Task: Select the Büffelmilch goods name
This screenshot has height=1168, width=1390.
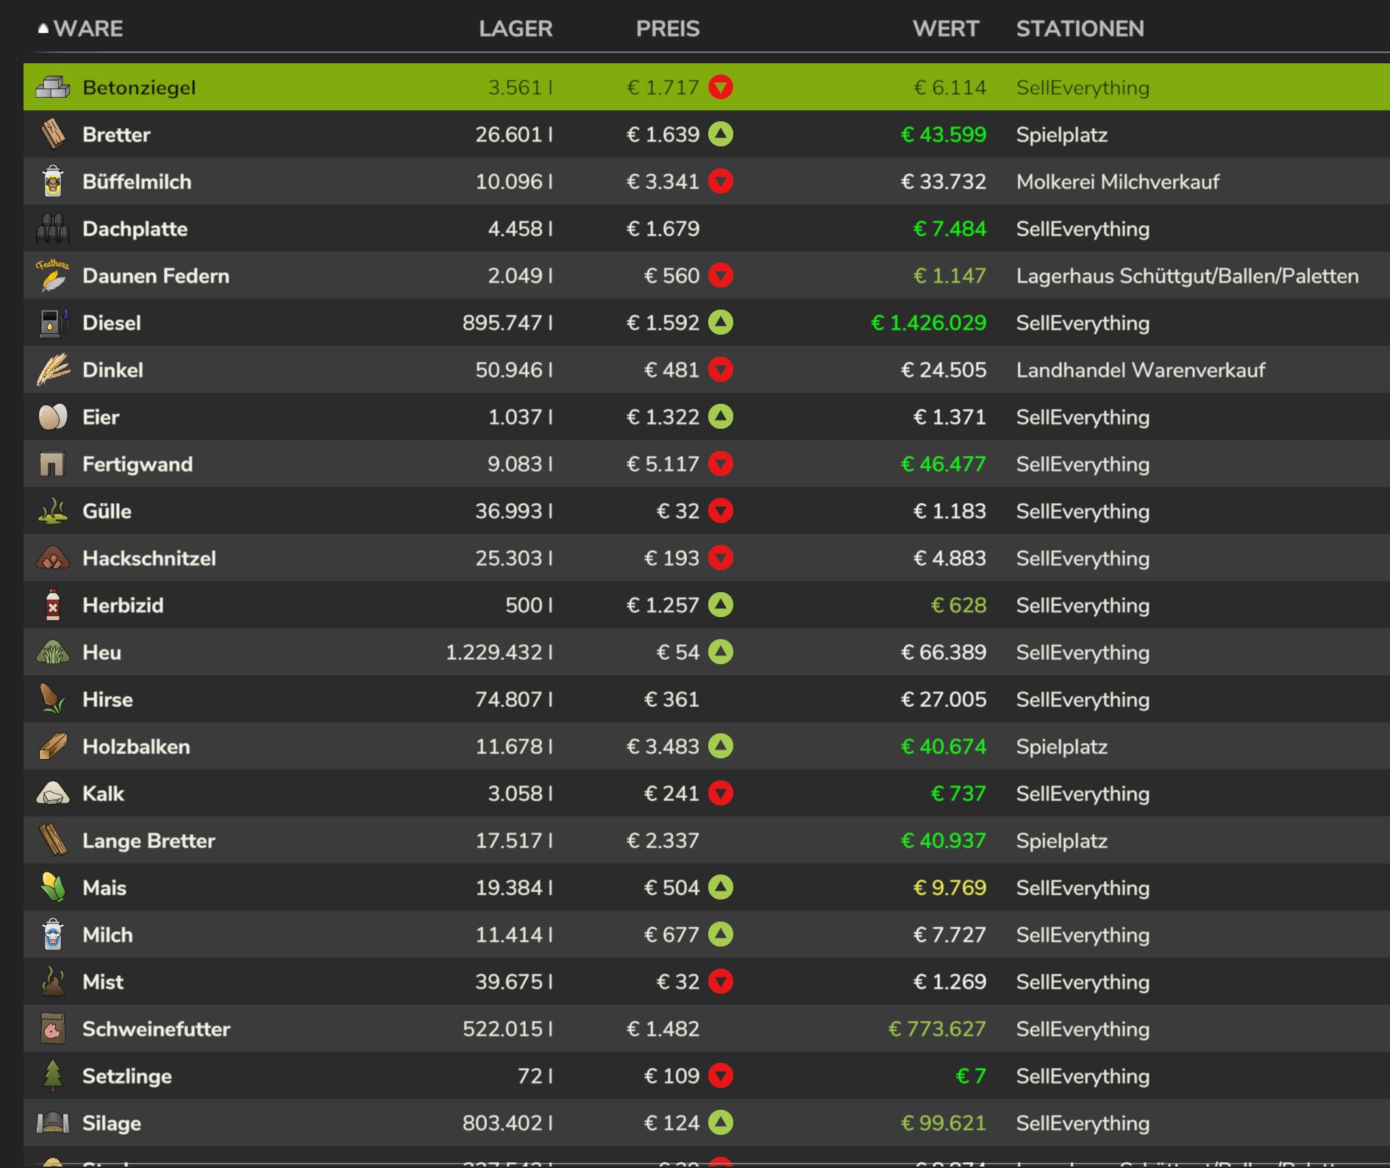Action: click(x=137, y=182)
